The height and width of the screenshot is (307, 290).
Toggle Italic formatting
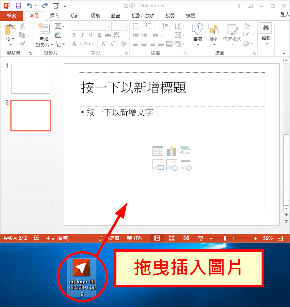(x=82, y=35)
